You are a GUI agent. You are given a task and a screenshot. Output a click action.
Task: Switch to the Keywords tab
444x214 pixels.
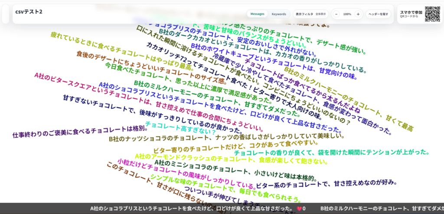click(x=279, y=14)
